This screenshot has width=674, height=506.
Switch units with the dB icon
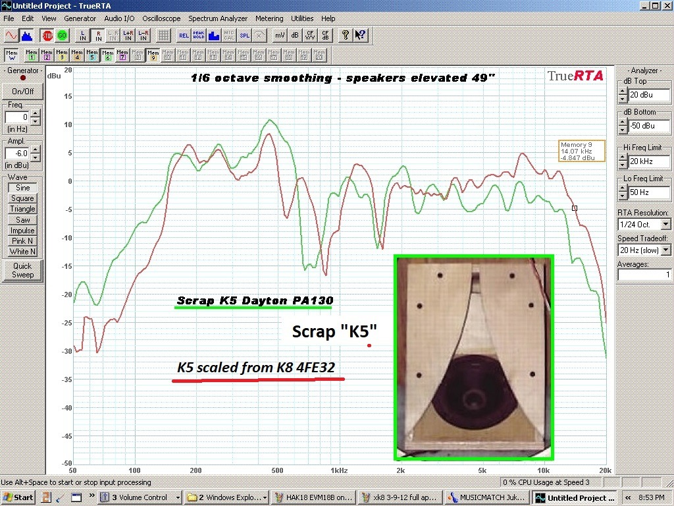click(295, 36)
